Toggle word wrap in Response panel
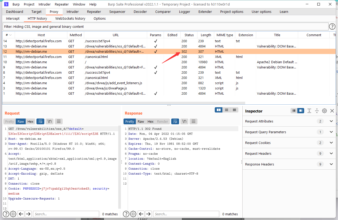The image size is (338, 220). 175,121
